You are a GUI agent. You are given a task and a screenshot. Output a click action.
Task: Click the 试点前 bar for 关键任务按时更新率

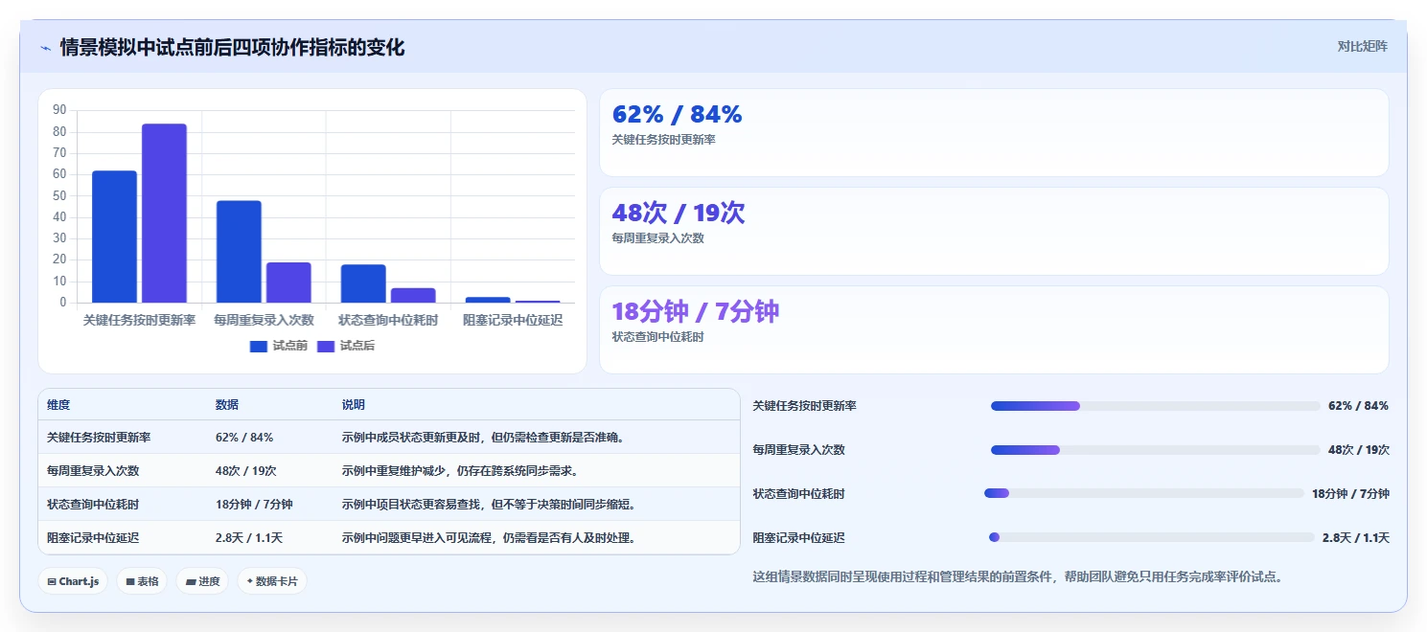coord(114,237)
